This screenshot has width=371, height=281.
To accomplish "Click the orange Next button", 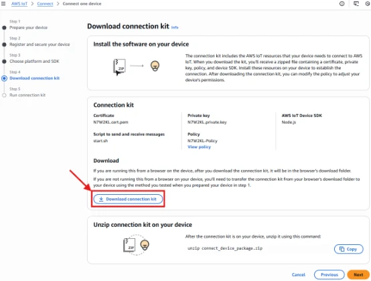I will [358, 274].
